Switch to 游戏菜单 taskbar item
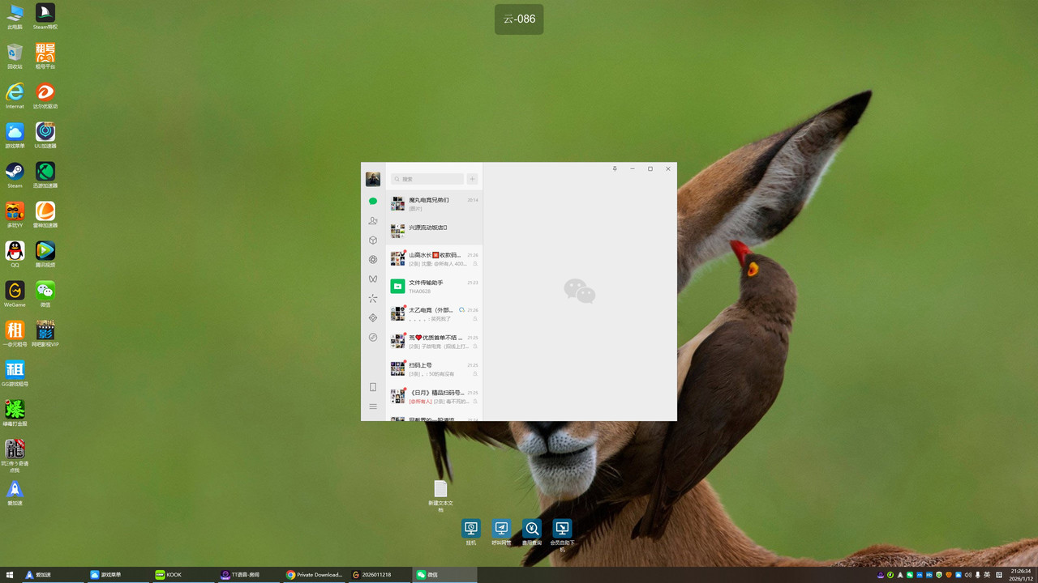Viewport: 1038px width, 583px height. (x=120, y=575)
